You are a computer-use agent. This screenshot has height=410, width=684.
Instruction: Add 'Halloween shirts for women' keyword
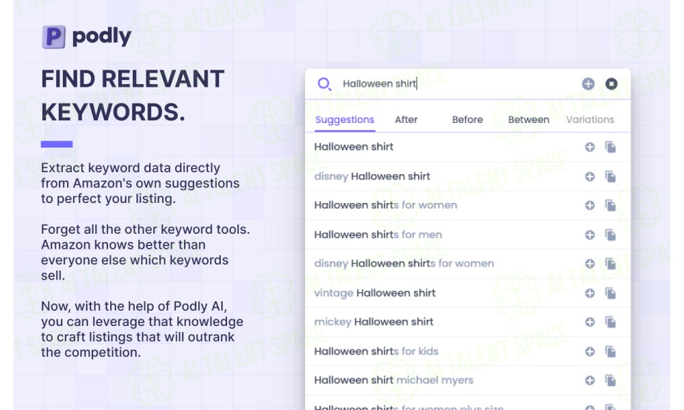point(590,205)
